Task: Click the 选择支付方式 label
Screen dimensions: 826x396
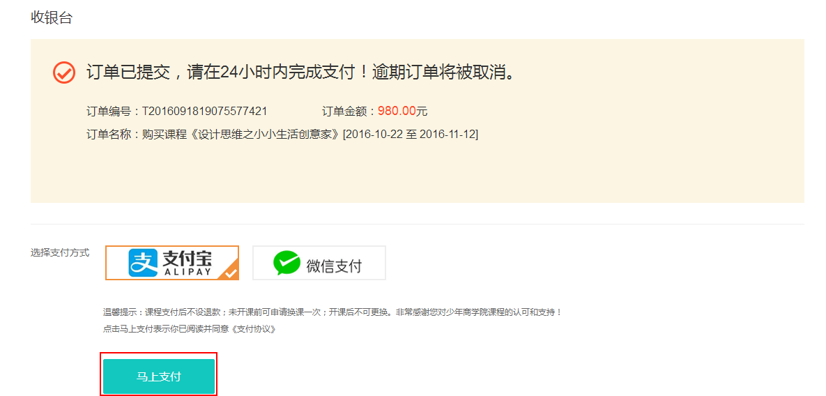Action: point(60,252)
